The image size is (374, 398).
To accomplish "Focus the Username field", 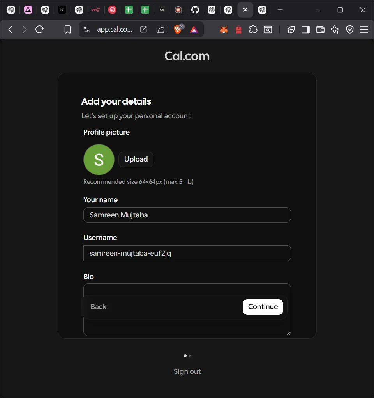I will tap(187, 253).
